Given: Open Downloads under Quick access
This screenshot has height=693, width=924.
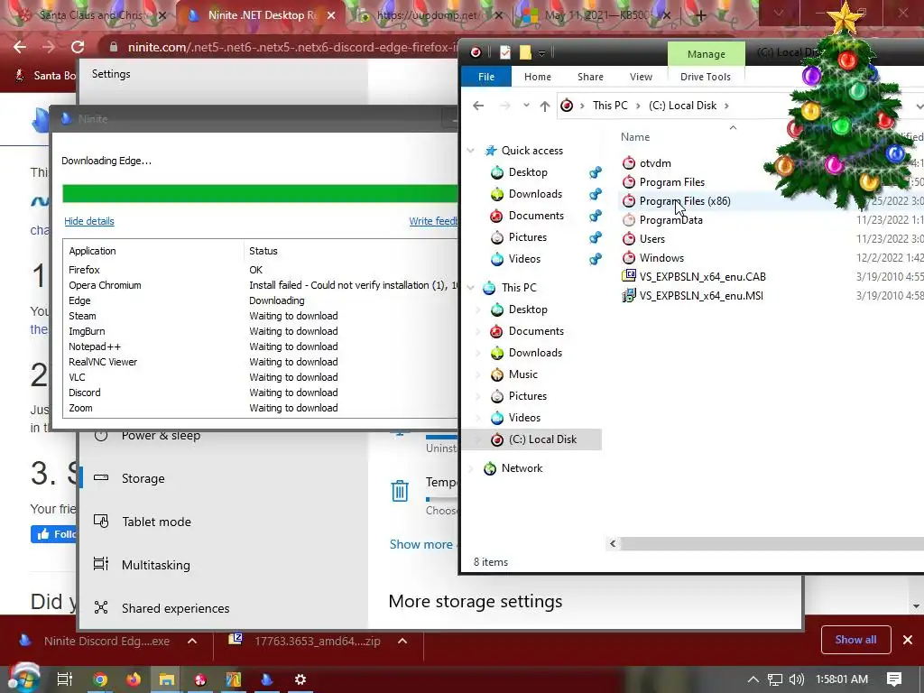Looking at the screenshot, I should coord(535,194).
